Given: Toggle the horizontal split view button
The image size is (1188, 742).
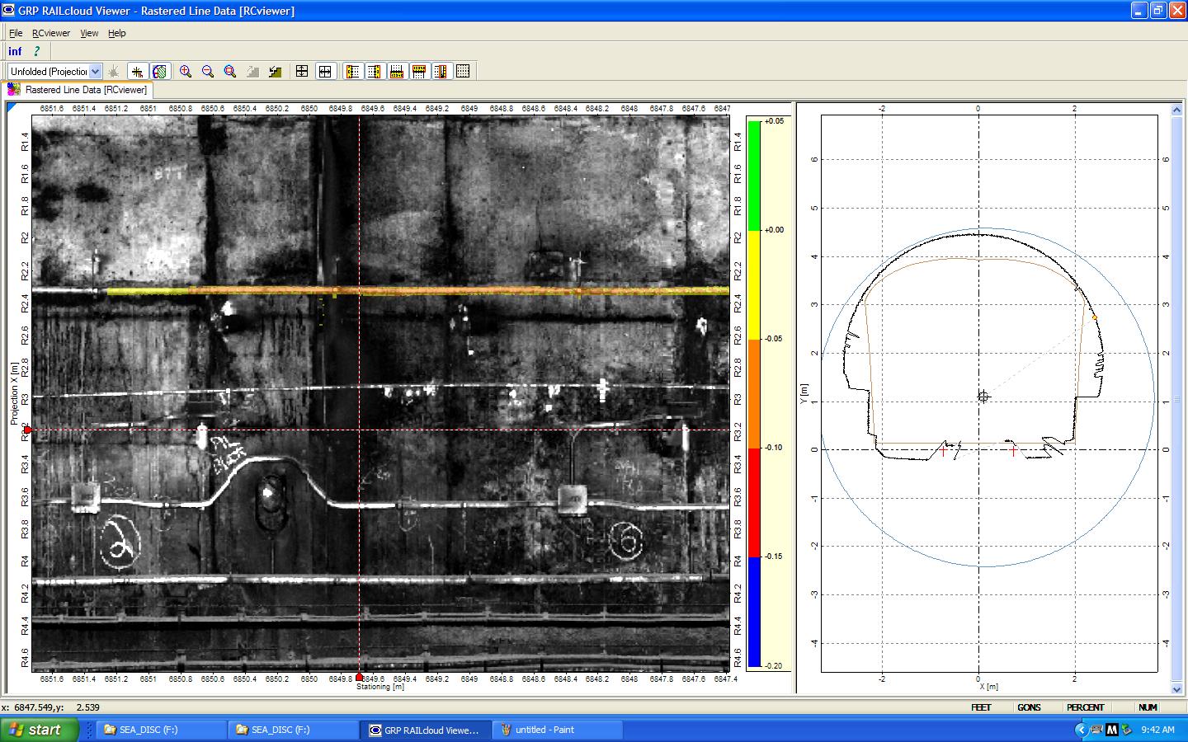Looking at the screenshot, I should (x=325, y=72).
